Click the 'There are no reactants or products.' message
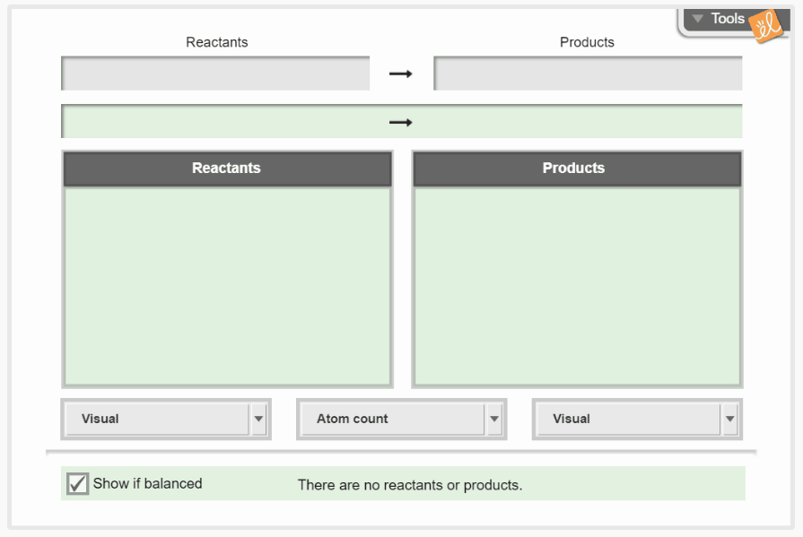Image resolution: width=803 pixels, height=537 pixels. (x=410, y=485)
